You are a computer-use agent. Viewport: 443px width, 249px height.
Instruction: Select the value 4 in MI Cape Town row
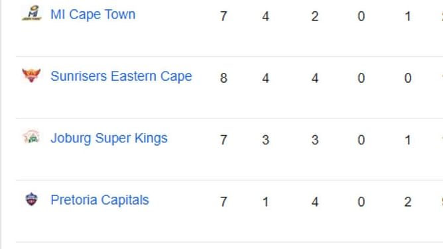pyautogui.click(x=265, y=17)
